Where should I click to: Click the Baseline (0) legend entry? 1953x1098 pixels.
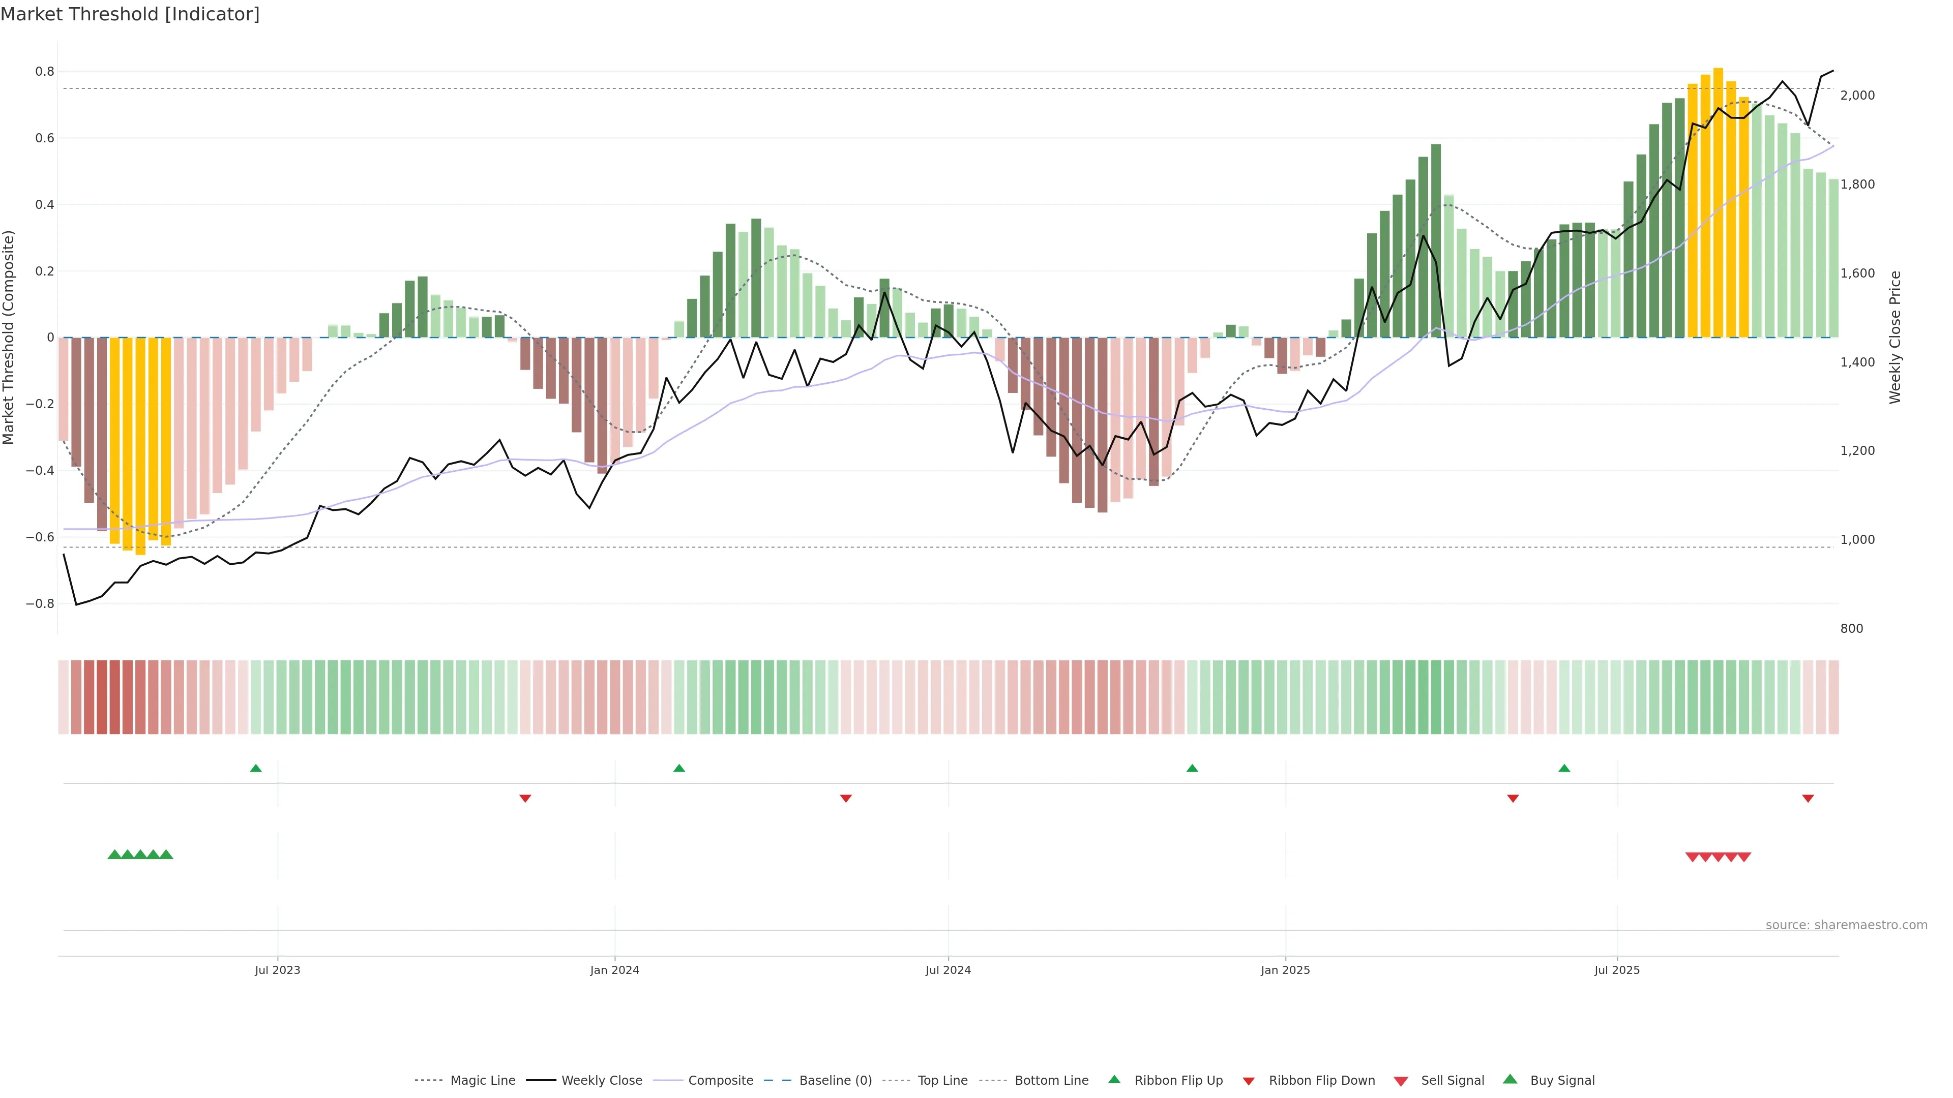(x=835, y=1080)
